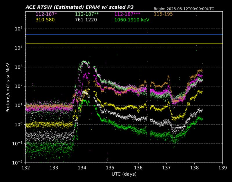Click the x-axis tick label 137
Image resolution: width=232 pixels, height=182 pixels.
(x=166, y=168)
